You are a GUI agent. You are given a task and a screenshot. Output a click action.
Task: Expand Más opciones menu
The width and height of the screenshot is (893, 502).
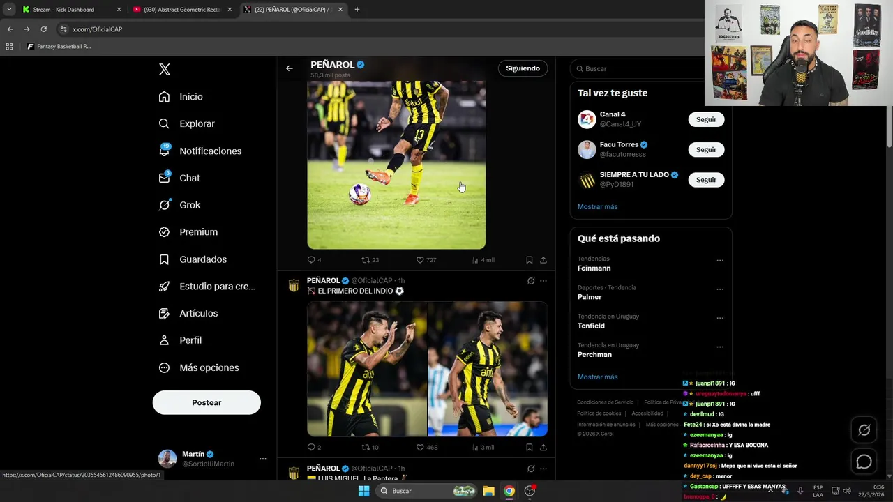[x=199, y=367]
